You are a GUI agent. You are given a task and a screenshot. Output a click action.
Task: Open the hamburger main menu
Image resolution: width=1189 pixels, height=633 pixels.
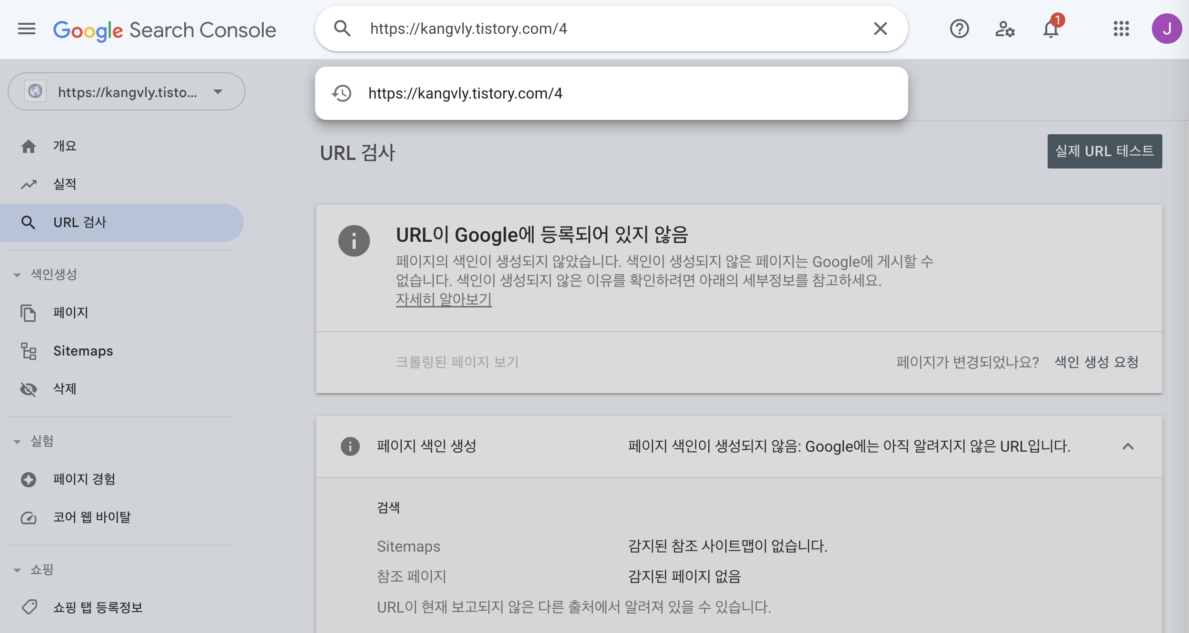[27, 29]
